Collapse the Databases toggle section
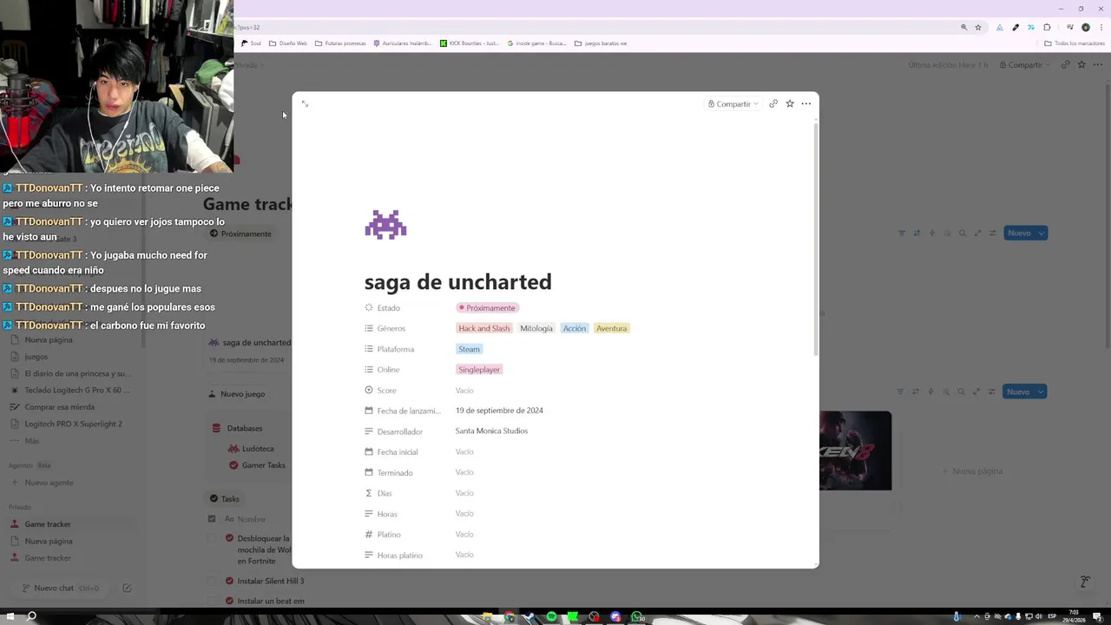This screenshot has width=1111, height=625. click(x=245, y=428)
